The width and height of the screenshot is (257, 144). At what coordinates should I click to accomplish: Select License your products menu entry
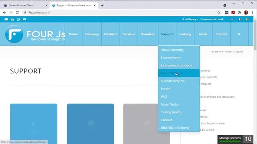pos(179,65)
